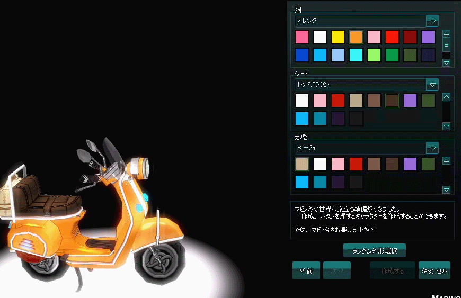Select the royal blue swatch in 胴 section
The width and height of the screenshot is (461, 298).
point(302,55)
